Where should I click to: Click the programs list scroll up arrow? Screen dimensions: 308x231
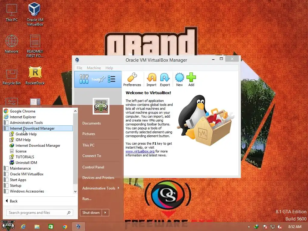tap(75, 111)
